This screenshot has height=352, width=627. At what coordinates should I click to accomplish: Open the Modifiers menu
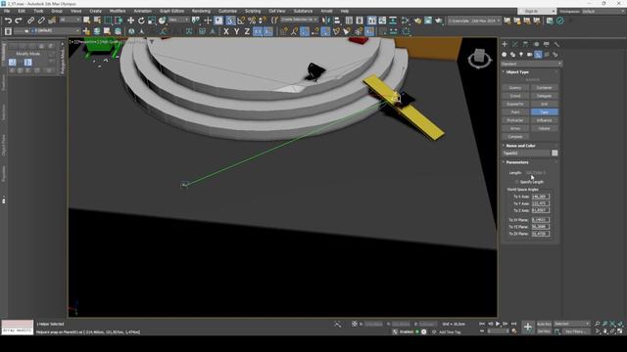click(118, 11)
